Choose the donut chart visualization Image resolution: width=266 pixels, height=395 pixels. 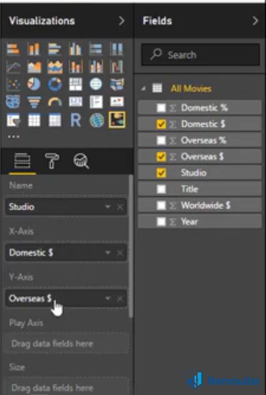point(55,84)
